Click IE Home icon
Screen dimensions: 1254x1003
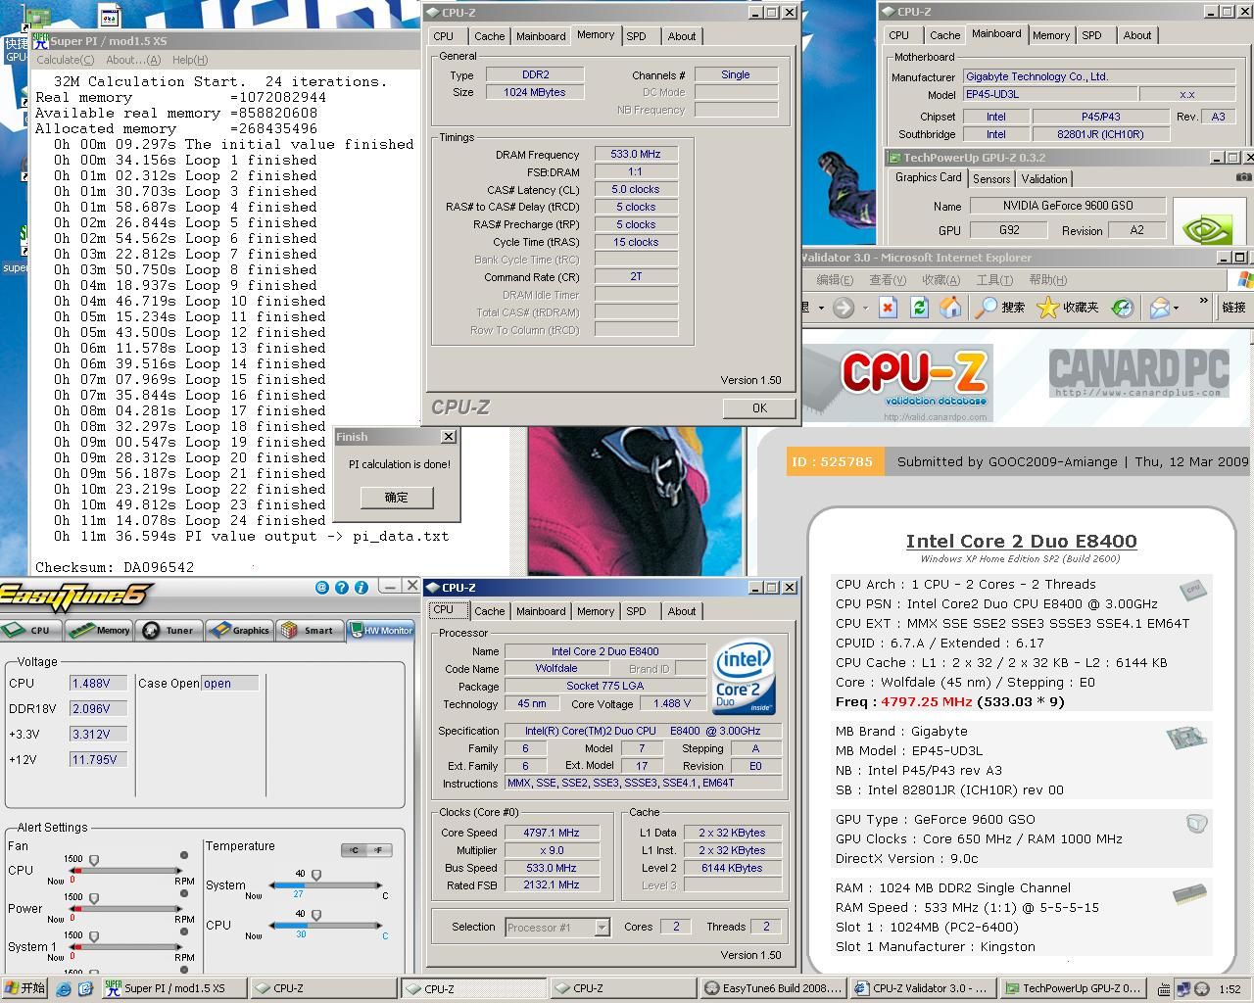[x=950, y=308]
